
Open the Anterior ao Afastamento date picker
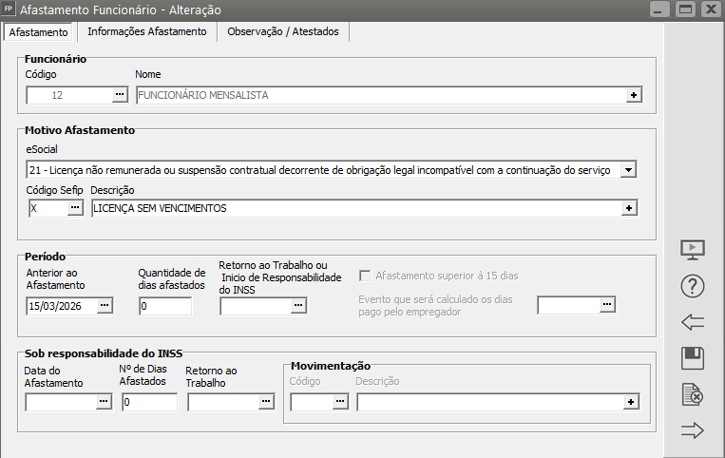click(105, 305)
